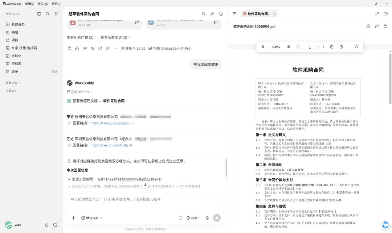The height and width of the screenshot is (233, 392).
Task: Share 软件采购合同-20260903.pdf from preview
Action: 377,26
